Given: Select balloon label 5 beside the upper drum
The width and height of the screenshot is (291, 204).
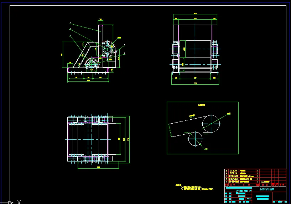Looking at the screenshot, I should (125, 54).
